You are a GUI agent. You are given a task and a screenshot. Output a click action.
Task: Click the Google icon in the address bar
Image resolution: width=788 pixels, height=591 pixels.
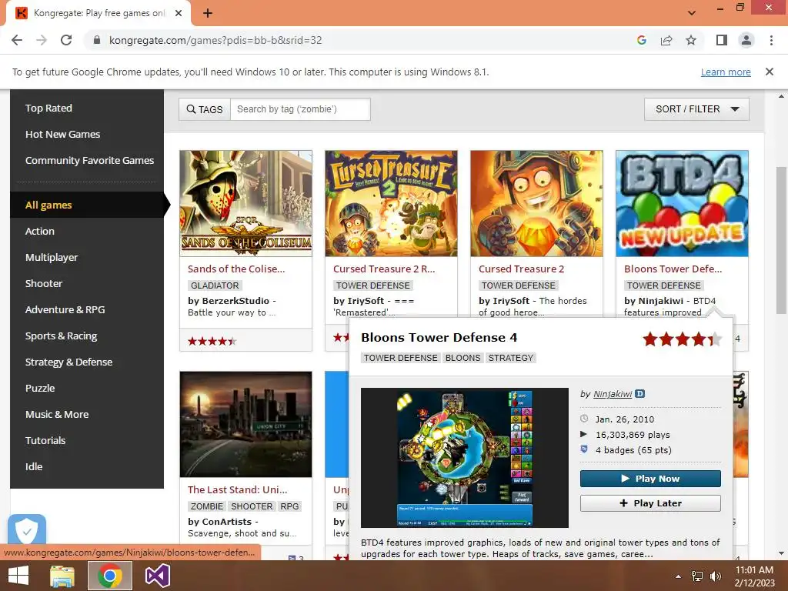pyautogui.click(x=641, y=40)
